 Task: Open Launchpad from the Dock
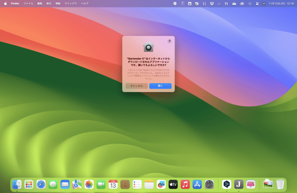(29, 184)
